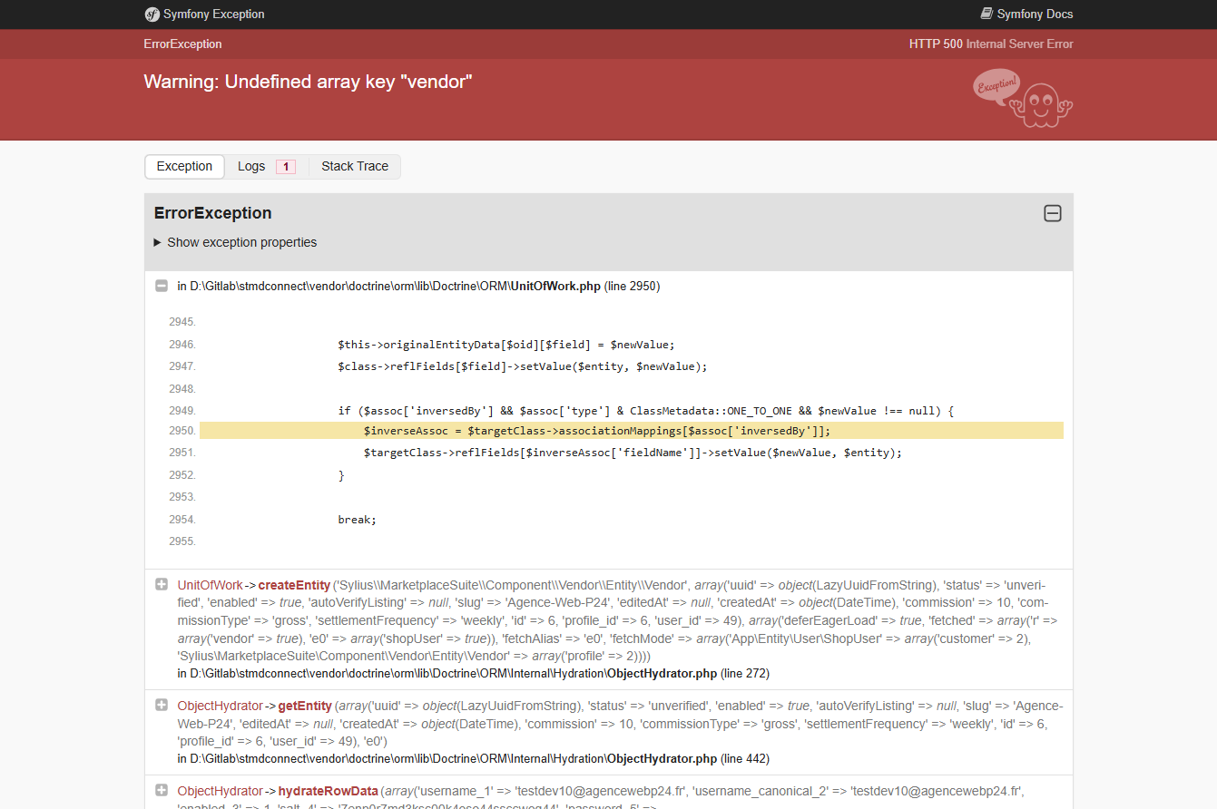Click the Exception ghost illustration
The image size is (1217, 809).
(x=1023, y=98)
